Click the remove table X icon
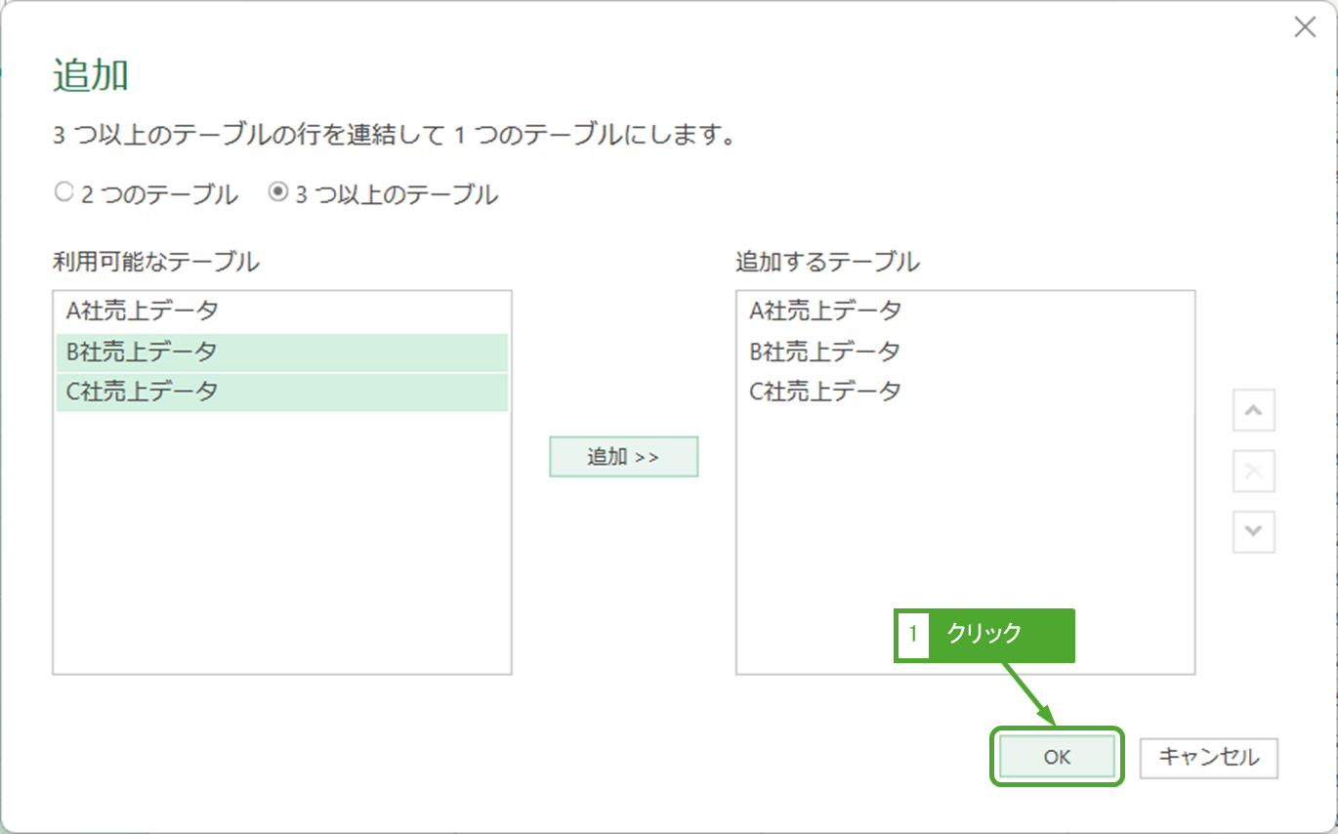This screenshot has width=1338, height=834. (1254, 474)
